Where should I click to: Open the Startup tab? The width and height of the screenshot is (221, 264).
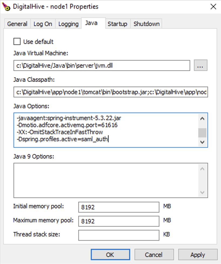point(117,24)
